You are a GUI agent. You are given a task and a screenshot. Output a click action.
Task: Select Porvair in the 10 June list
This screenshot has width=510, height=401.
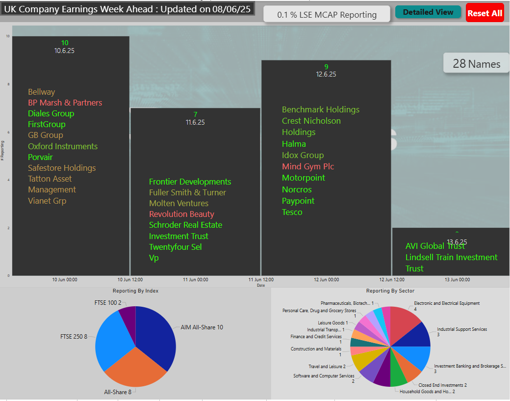40,157
